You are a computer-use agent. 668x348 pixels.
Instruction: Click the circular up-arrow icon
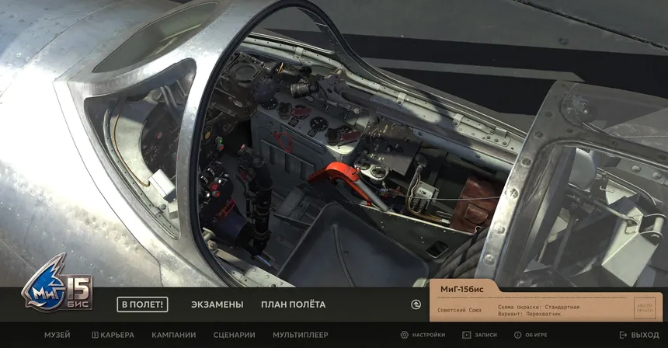[x=416, y=304]
